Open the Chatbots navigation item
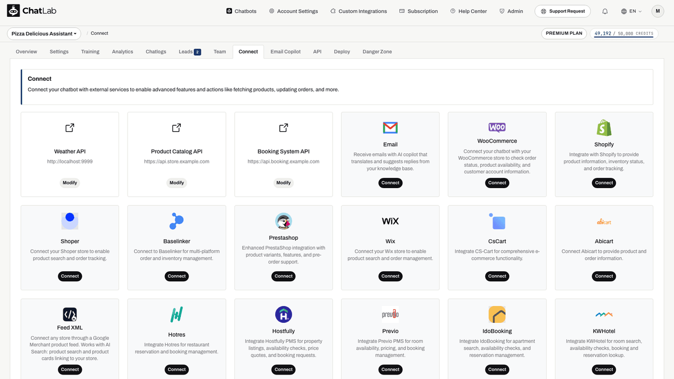The width and height of the screenshot is (674, 379). pos(241,11)
